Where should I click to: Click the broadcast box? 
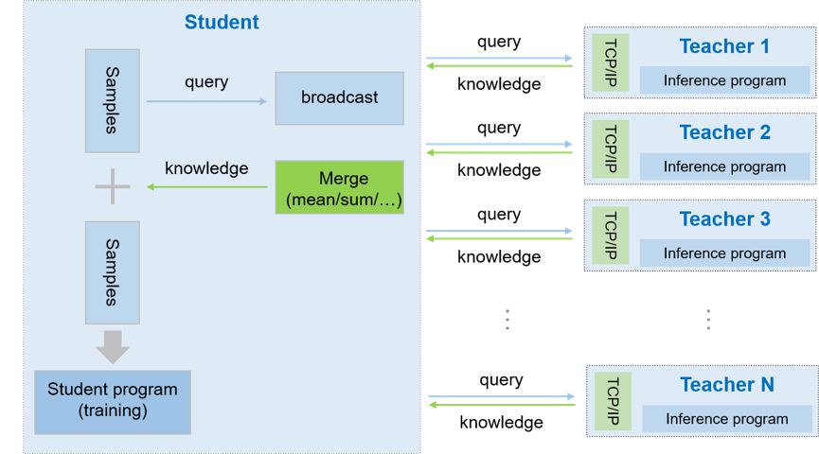point(339,97)
